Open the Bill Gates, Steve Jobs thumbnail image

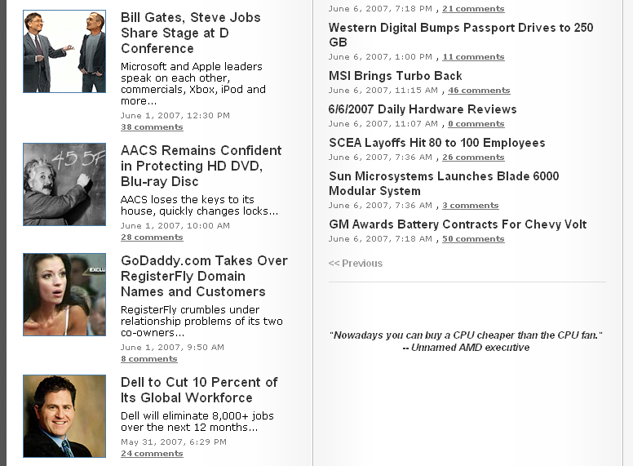pyautogui.click(x=64, y=51)
